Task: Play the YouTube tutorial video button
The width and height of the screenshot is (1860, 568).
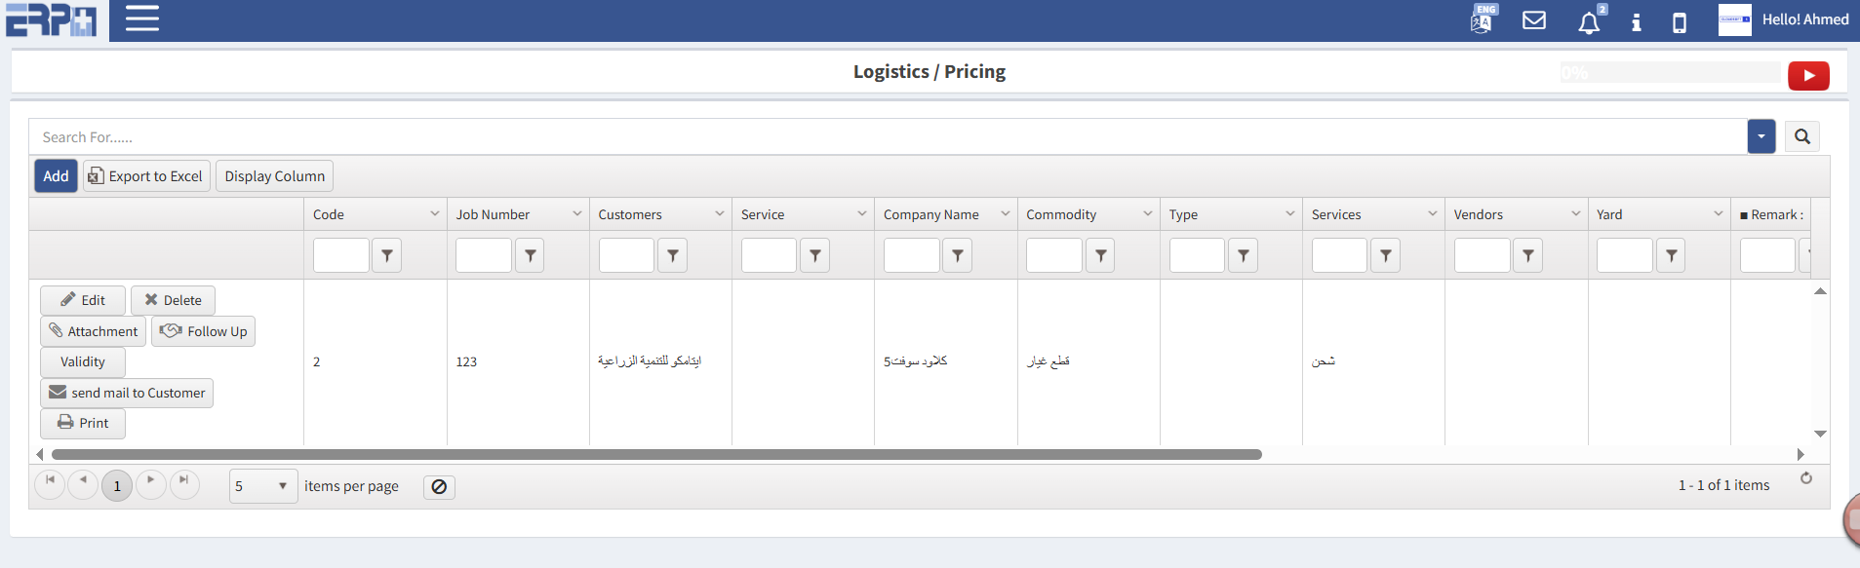Action: pyautogui.click(x=1808, y=75)
